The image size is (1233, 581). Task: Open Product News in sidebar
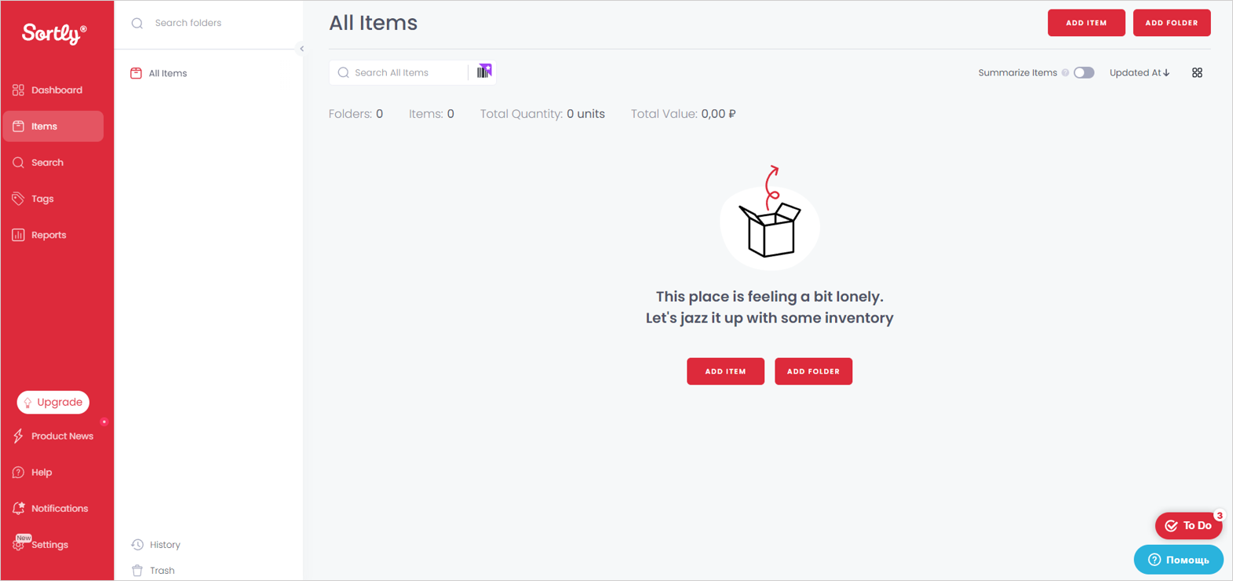click(61, 437)
